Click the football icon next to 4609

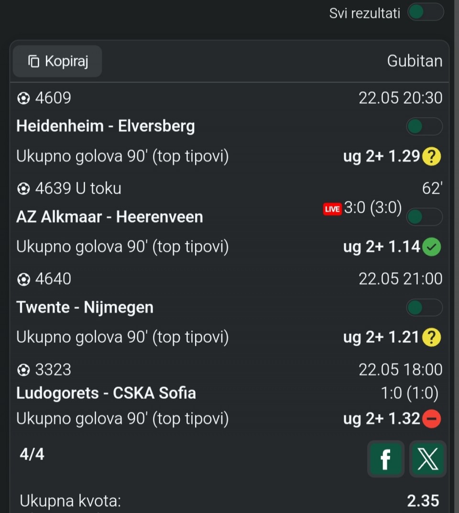(x=23, y=98)
